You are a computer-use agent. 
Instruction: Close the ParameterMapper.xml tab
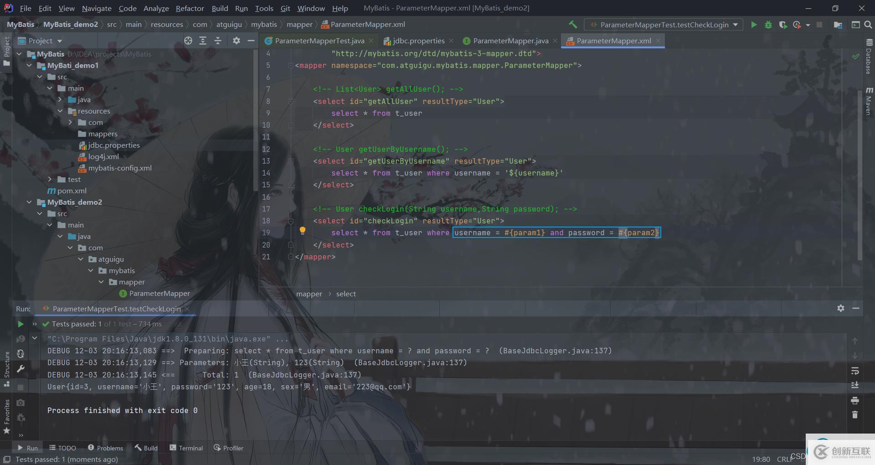click(x=658, y=41)
